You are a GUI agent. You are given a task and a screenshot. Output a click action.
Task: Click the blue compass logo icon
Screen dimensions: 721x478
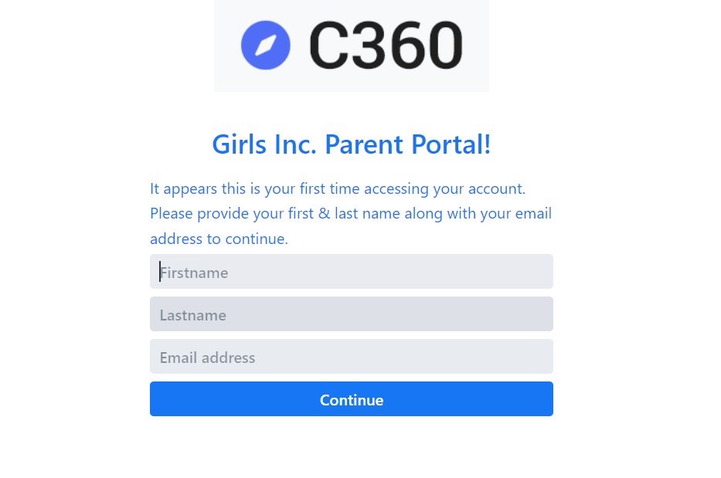pyautogui.click(x=266, y=45)
